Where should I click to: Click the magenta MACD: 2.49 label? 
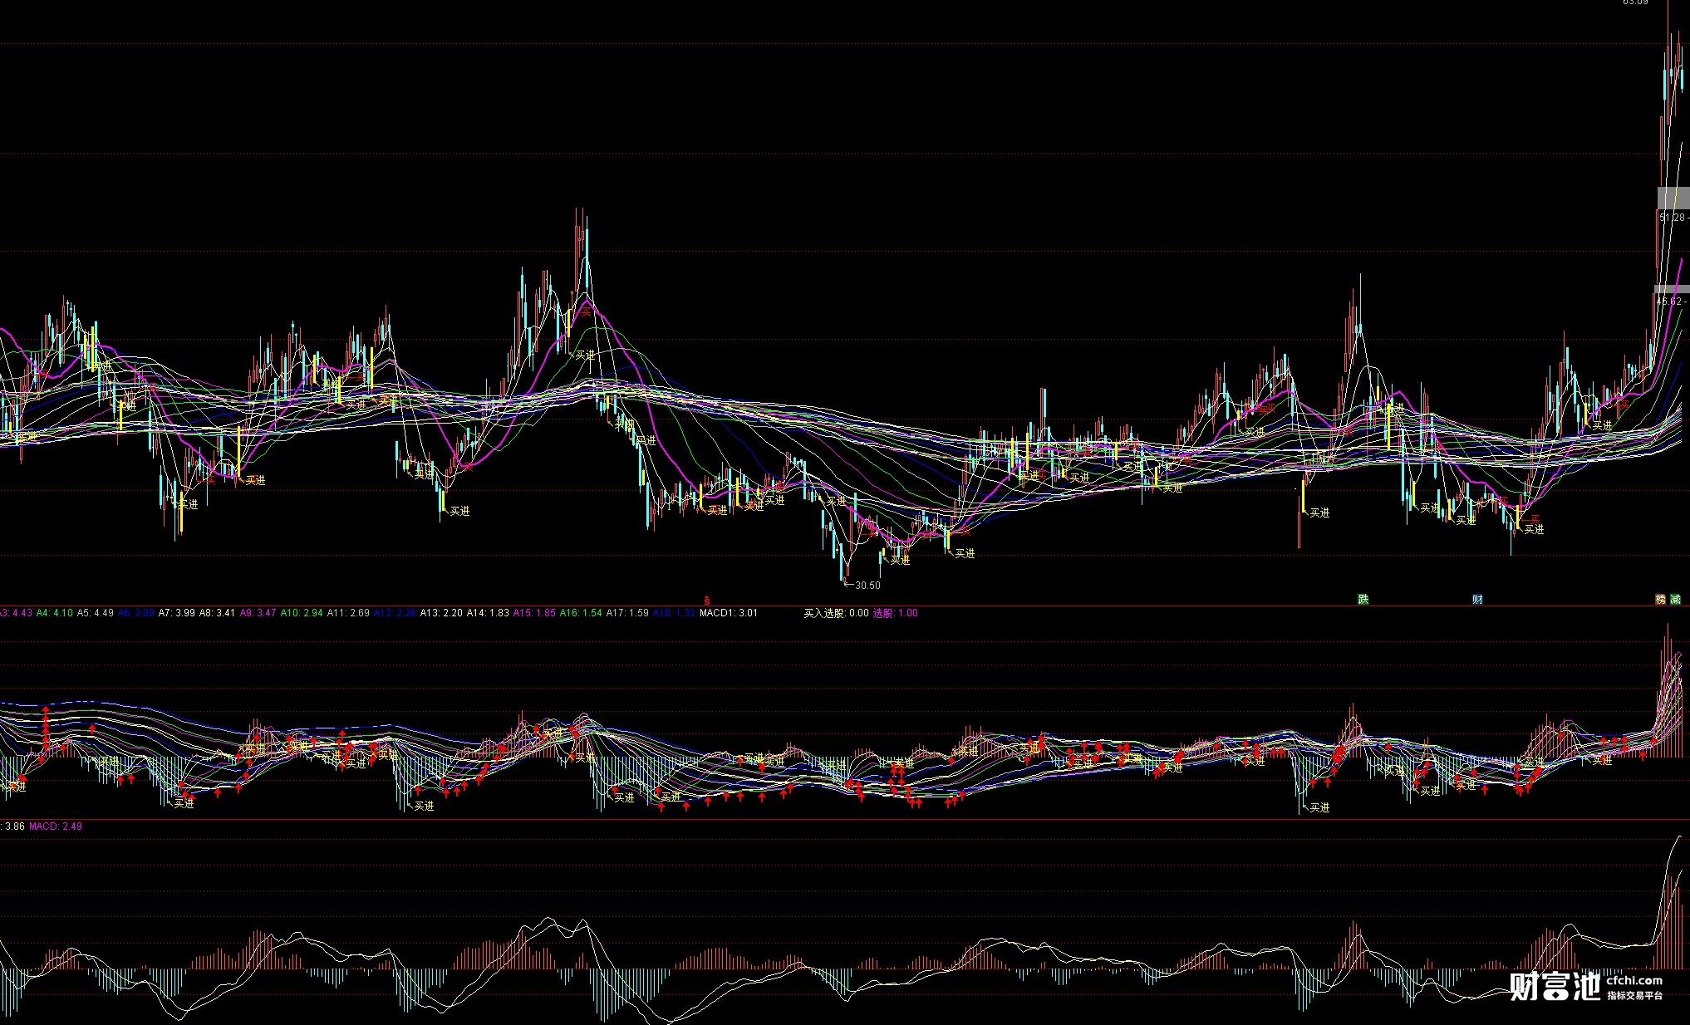point(56,826)
